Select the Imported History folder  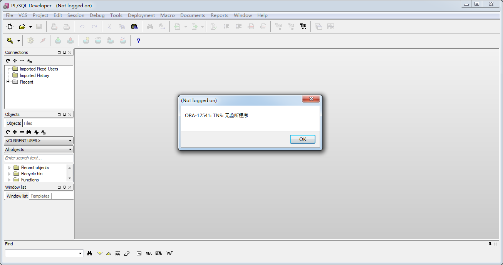pyautogui.click(x=35, y=75)
